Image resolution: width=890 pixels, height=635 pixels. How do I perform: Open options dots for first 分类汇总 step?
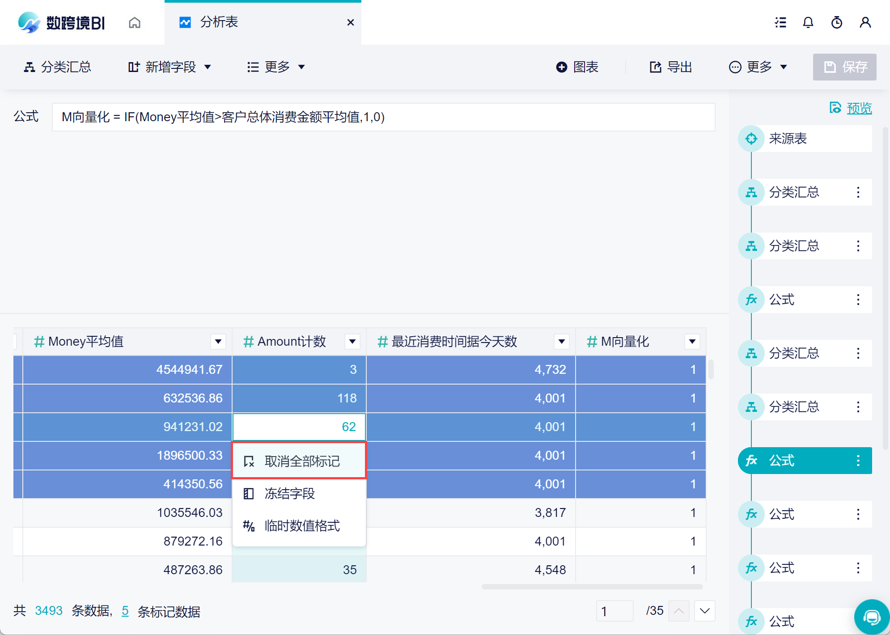[858, 192]
